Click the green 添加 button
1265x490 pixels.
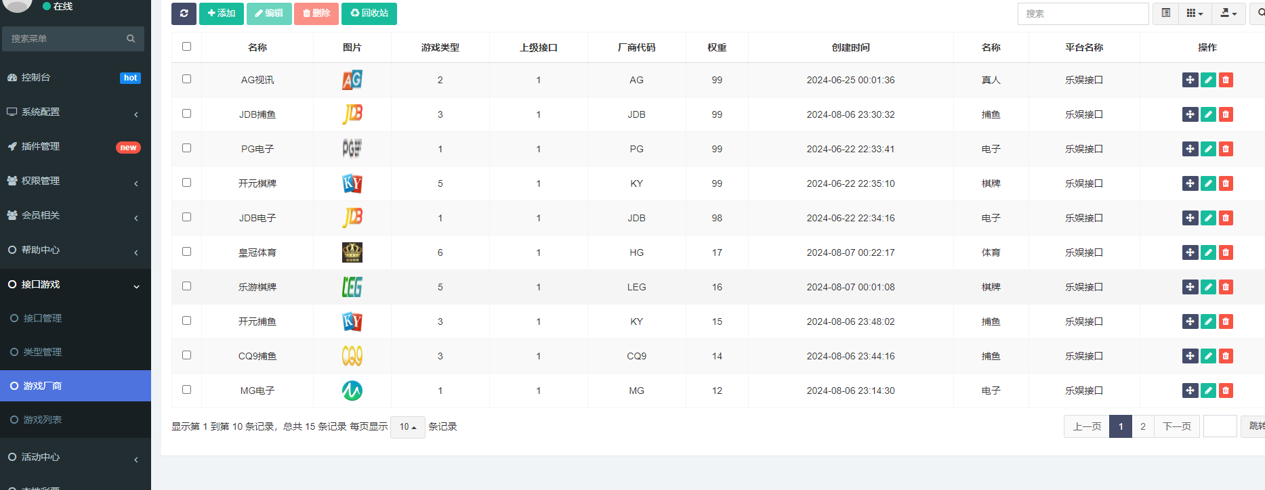pyautogui.click(x=221, y=14)
